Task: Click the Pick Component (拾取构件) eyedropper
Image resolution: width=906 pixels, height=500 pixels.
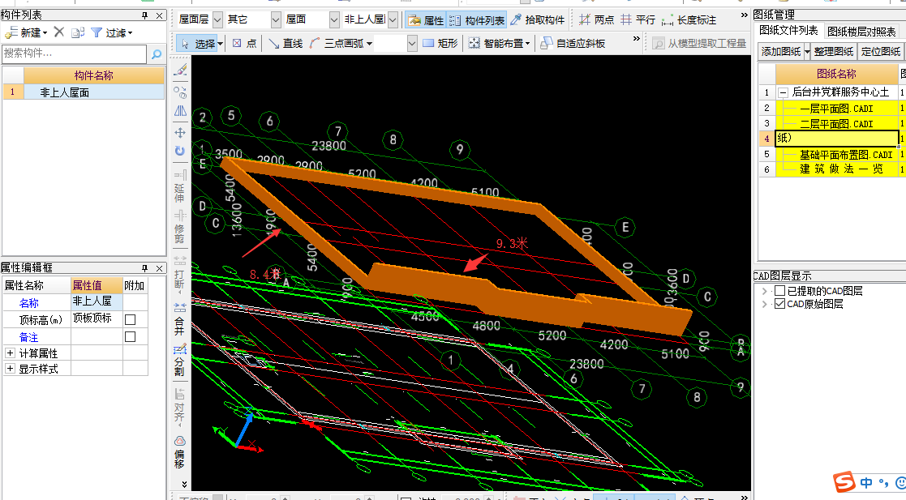Action: pyautogui.click(x=538, y=20)
